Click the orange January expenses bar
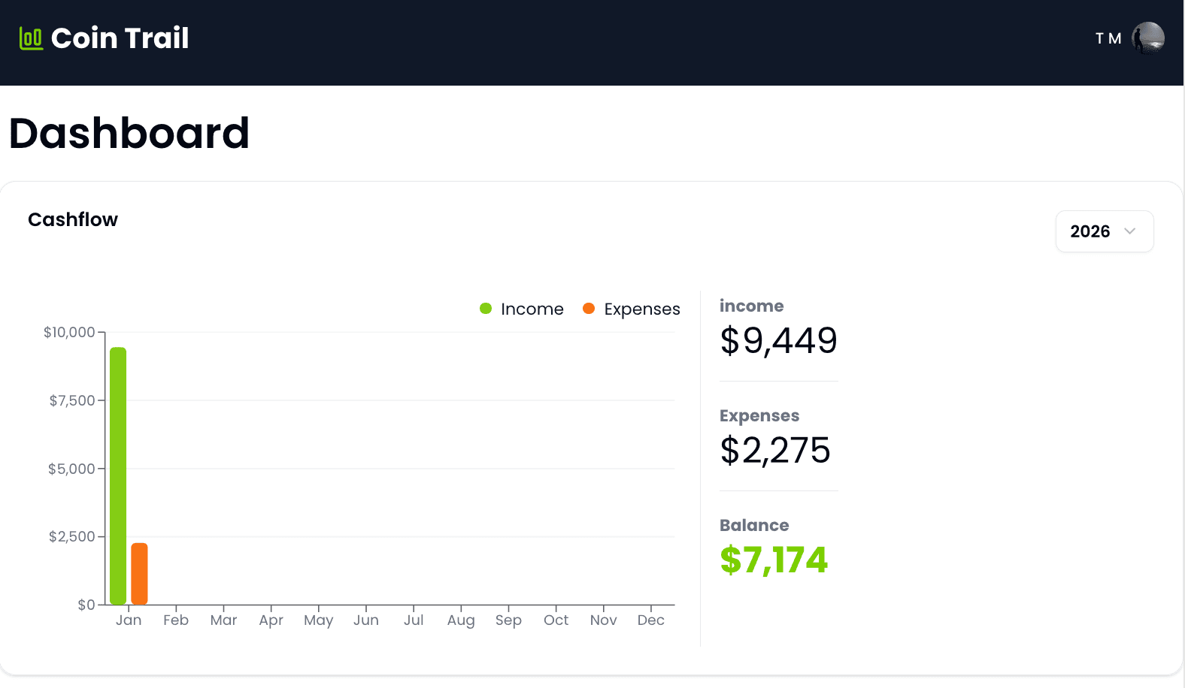This screenshot has height=688, width=1185. click(x=139, y=573)
